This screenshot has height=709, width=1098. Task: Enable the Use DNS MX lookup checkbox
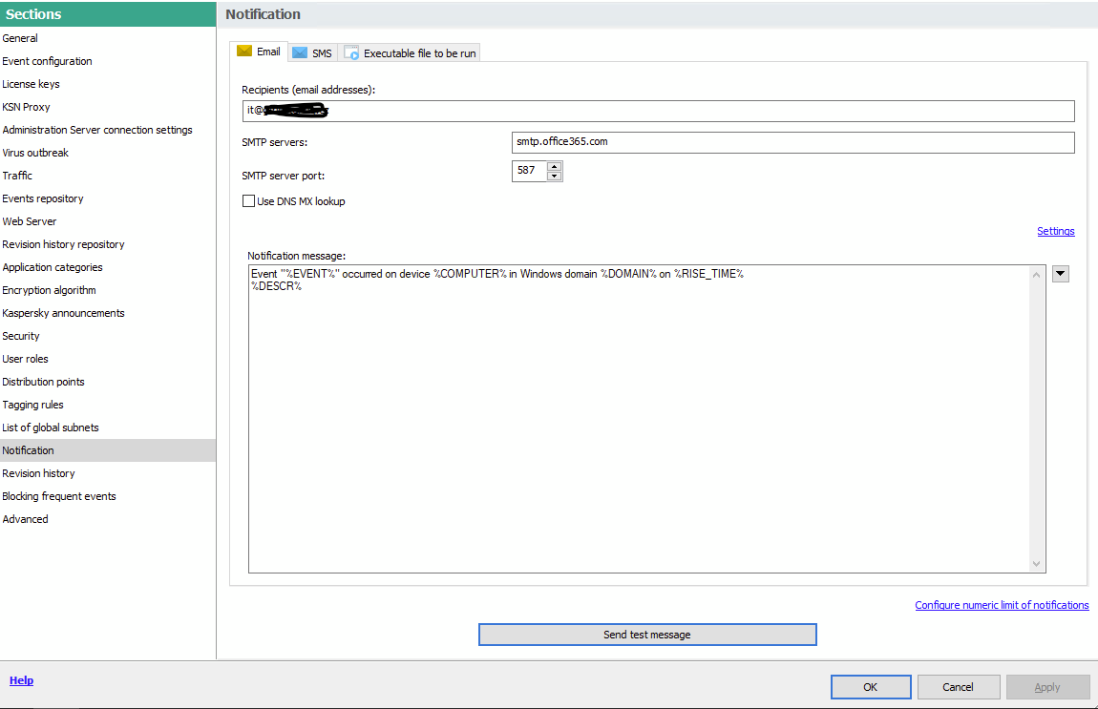(x=249, y=201)
